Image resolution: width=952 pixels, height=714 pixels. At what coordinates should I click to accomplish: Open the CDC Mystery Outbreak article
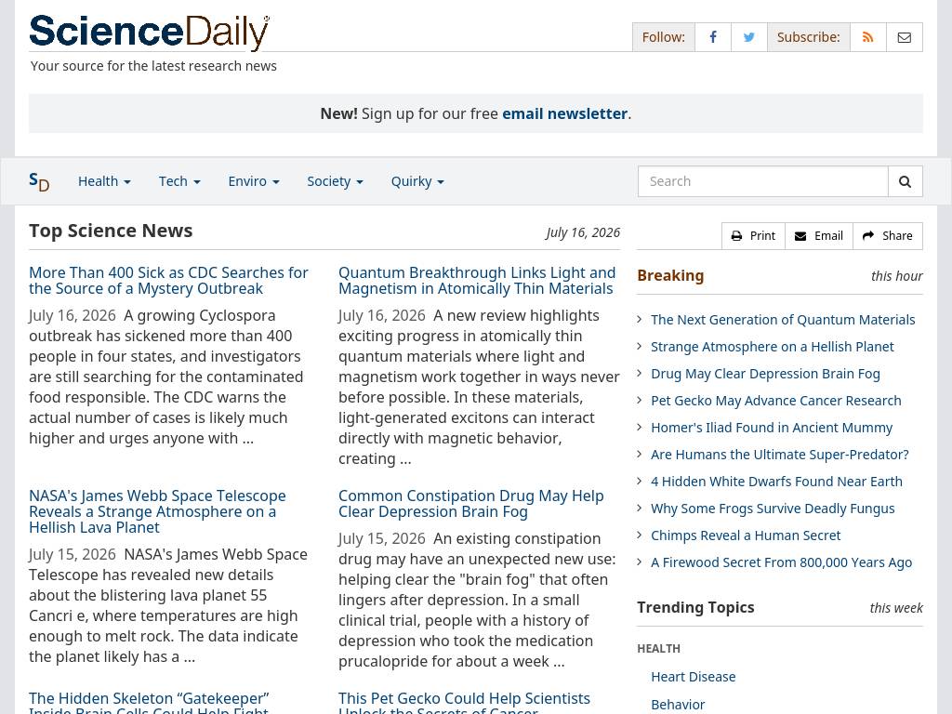[169, 281]
